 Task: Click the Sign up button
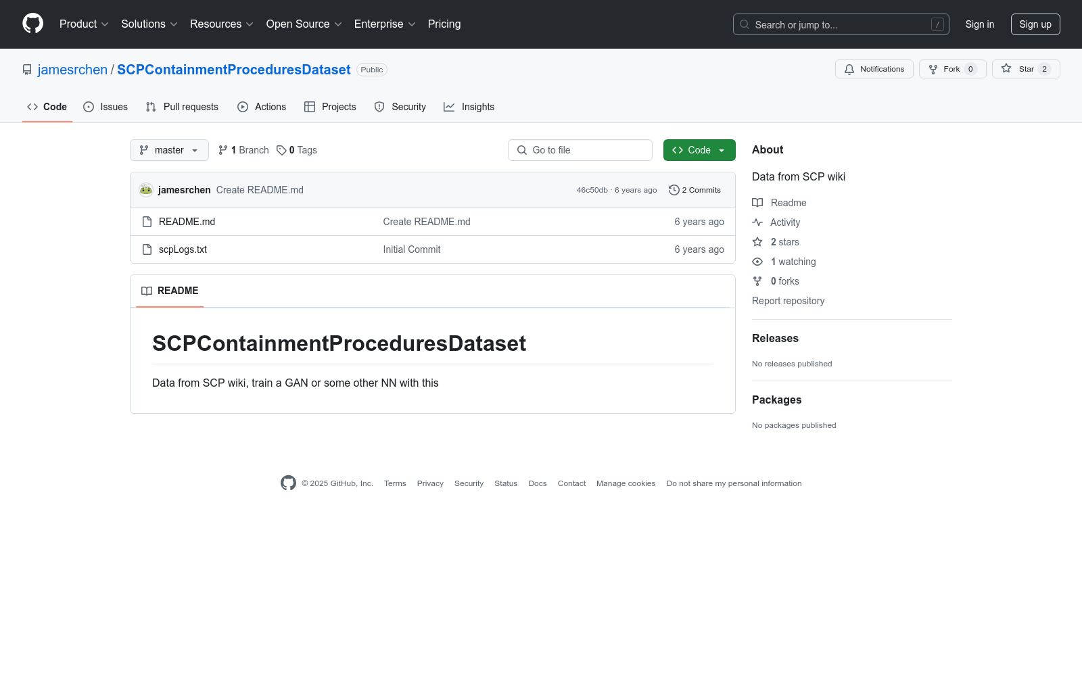point(1035,24)
